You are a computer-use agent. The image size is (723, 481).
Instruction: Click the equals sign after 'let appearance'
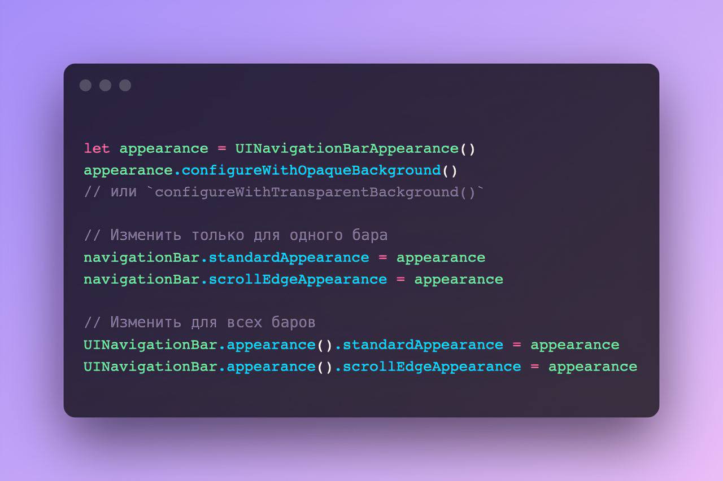222,149
